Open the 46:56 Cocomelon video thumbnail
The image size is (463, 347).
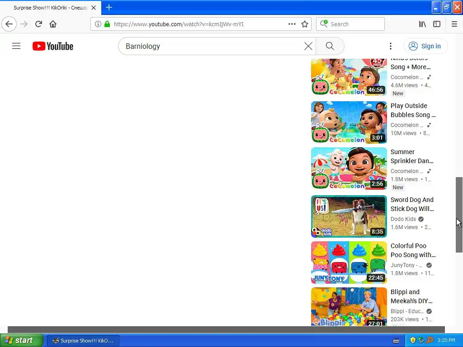click(x=349, y=77)
